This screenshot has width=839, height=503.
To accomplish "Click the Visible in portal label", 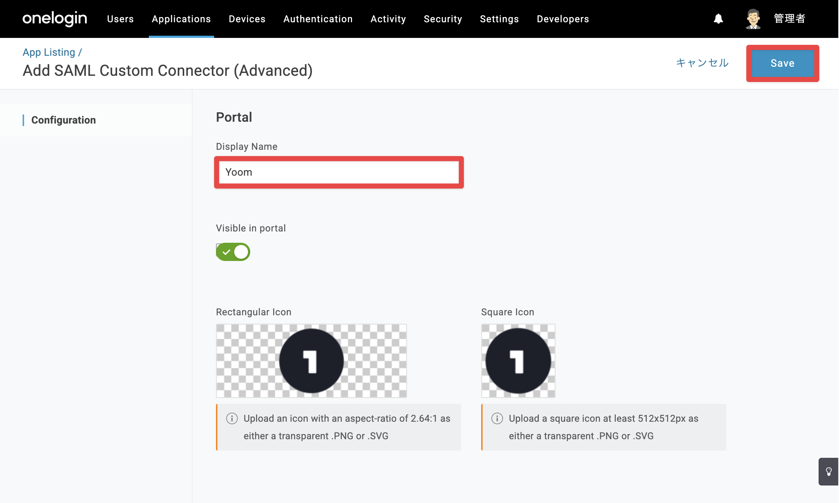I will click(251, 228).
